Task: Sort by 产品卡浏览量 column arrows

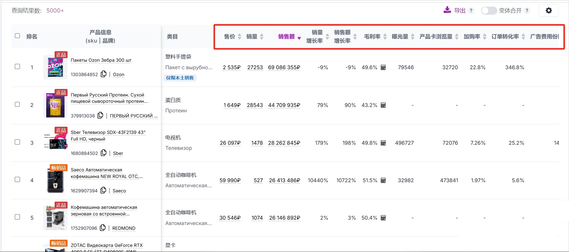Action: coord(457,37)
